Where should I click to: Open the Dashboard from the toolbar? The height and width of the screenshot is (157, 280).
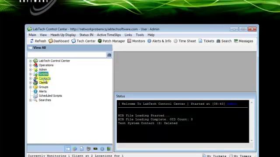(x=59, y=41)
